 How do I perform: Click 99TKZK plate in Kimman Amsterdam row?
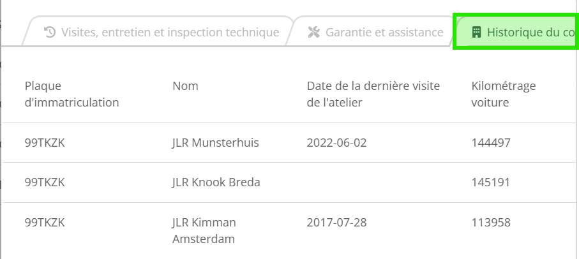click(x=45, y=223)
